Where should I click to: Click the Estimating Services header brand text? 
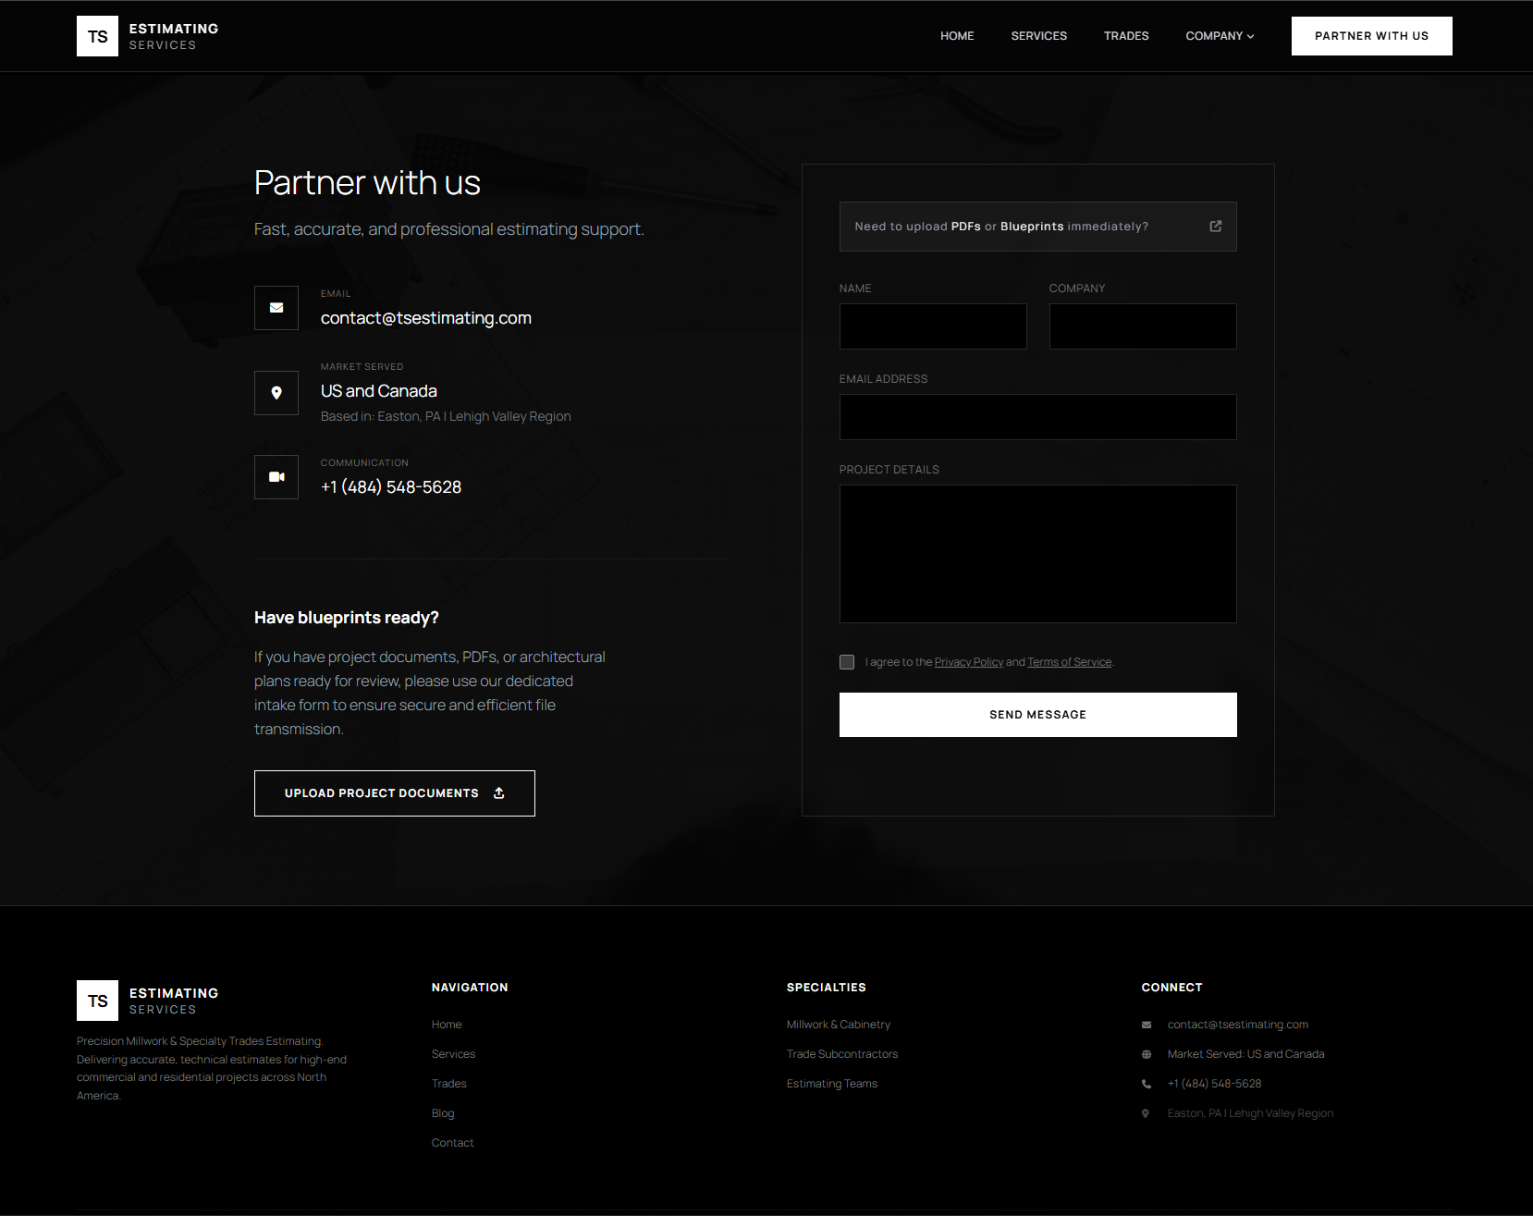174,36
